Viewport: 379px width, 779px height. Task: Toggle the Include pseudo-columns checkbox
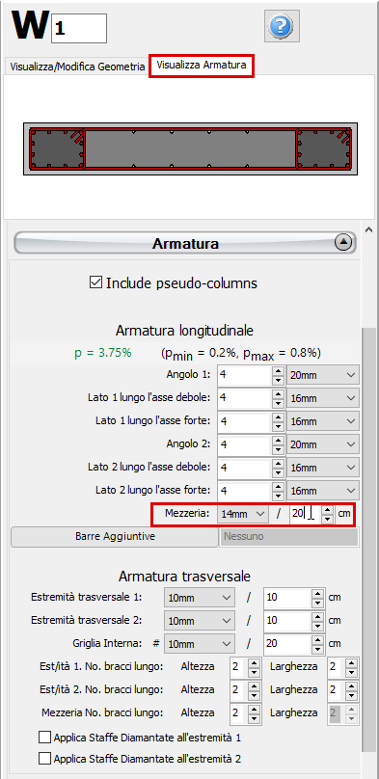[x=95, y=283]
